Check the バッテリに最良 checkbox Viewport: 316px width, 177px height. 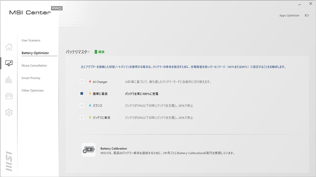pos(81,117)
